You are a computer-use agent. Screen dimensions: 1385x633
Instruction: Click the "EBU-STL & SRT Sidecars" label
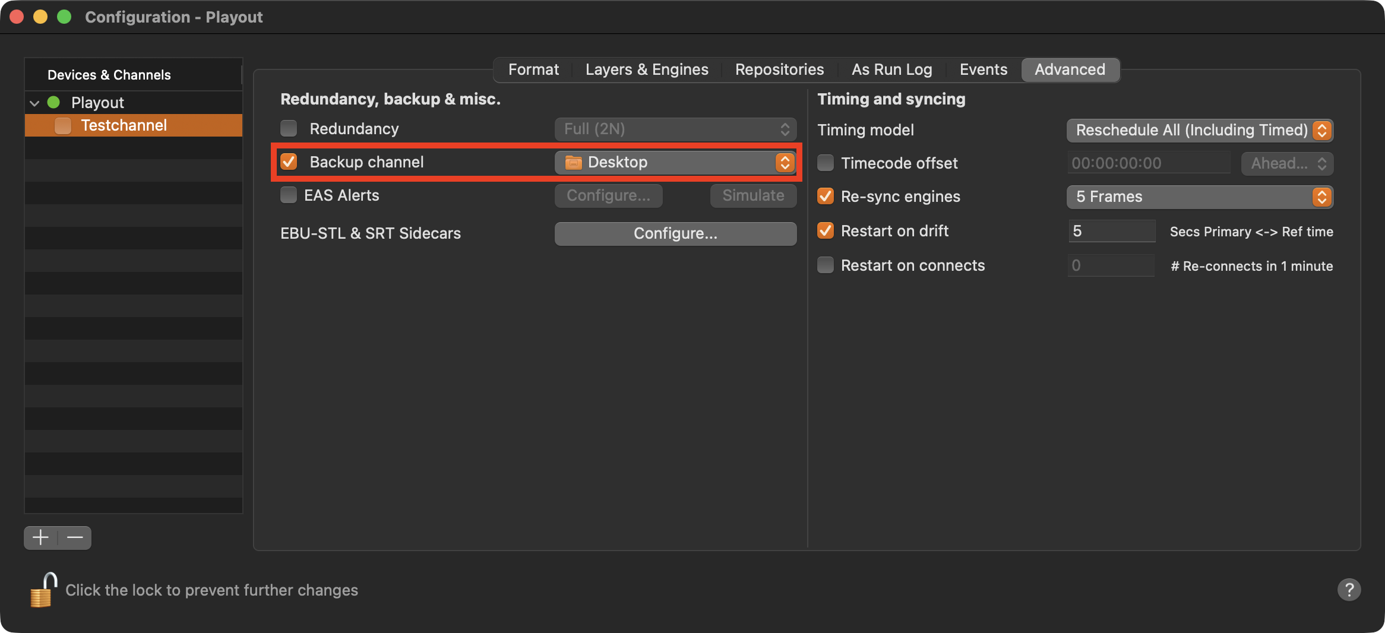coord(371,233)
